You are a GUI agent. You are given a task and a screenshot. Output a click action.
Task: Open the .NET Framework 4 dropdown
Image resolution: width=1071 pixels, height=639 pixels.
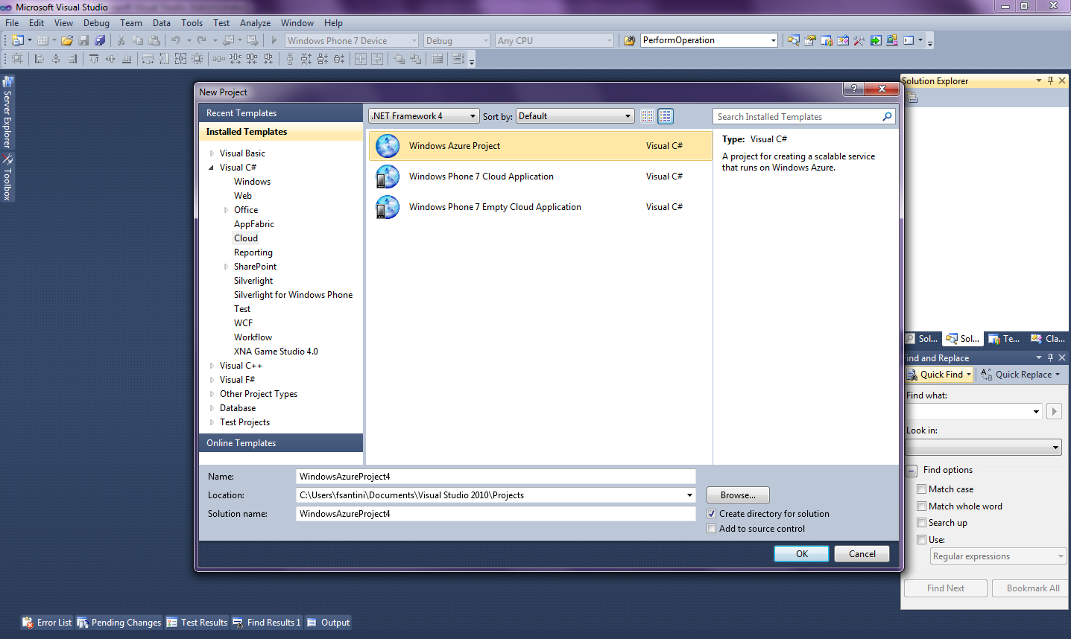pyautogui.click(x=424, y=116)
